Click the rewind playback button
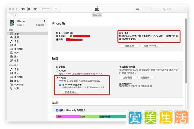 (x=23, y=9)
